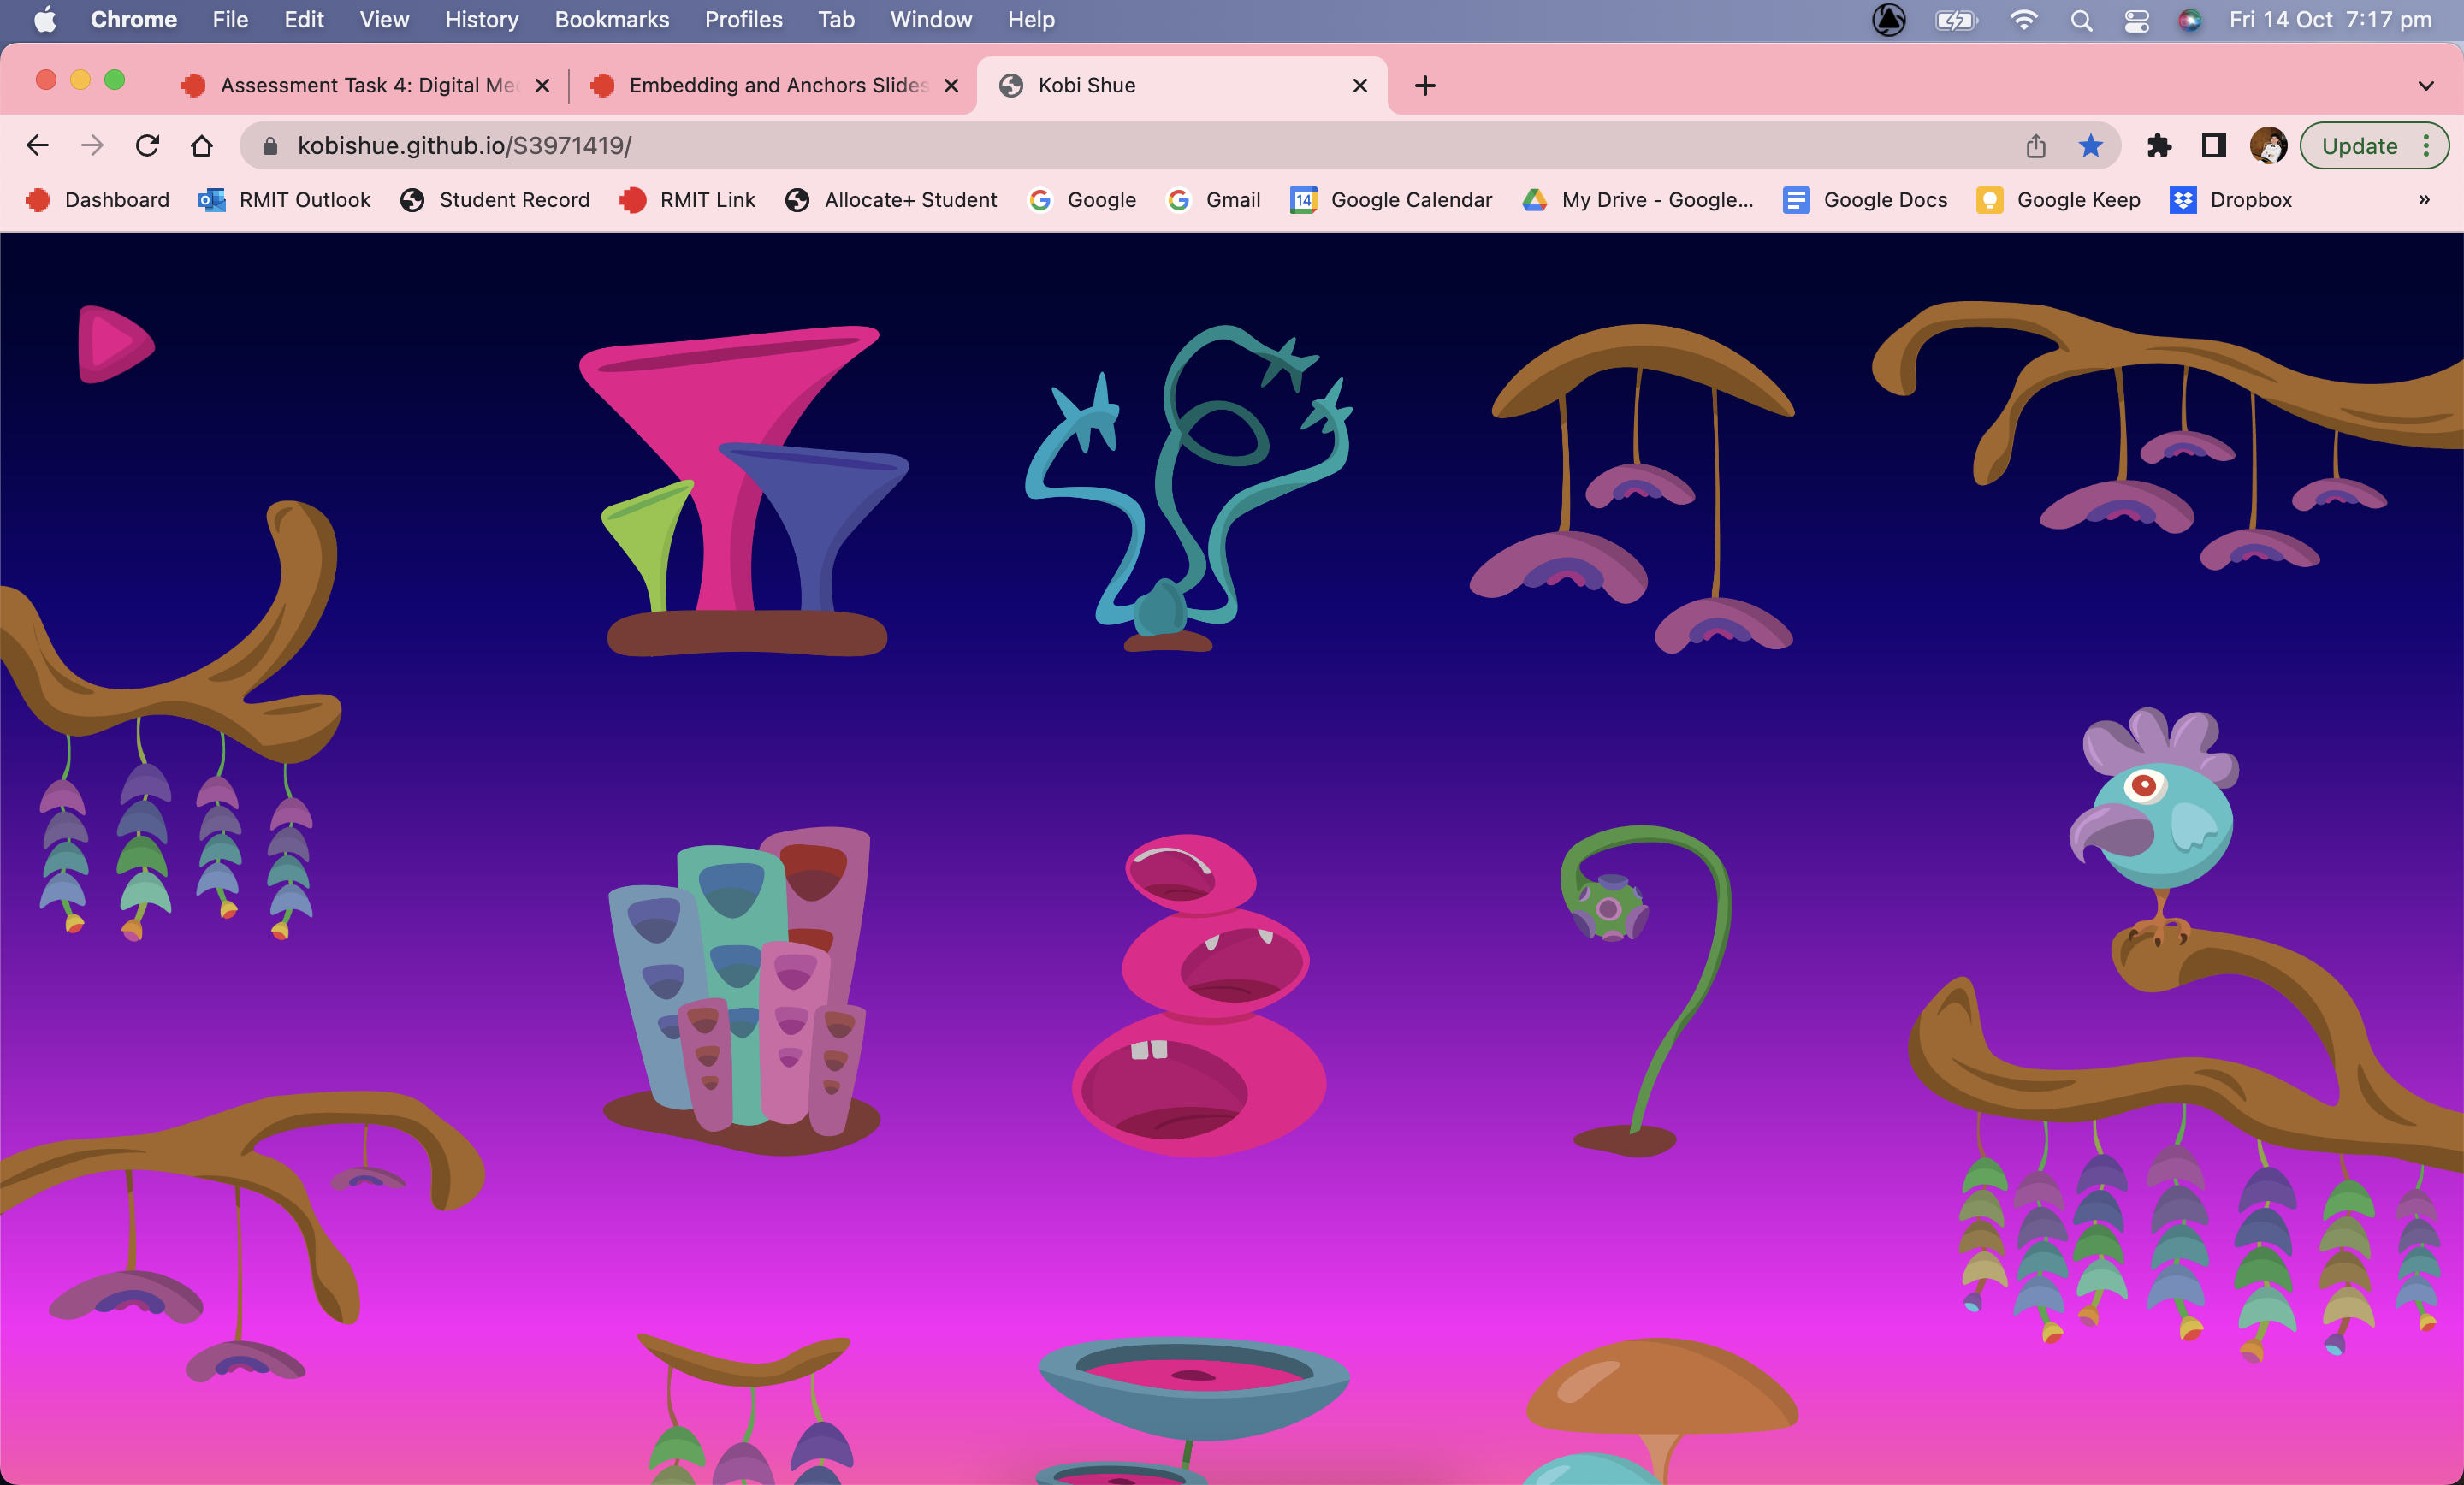Open the History menu

pyautogui.click(x=481, y=19)
